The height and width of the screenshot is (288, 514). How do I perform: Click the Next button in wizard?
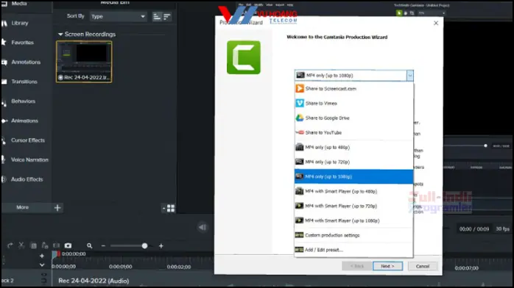387,266
